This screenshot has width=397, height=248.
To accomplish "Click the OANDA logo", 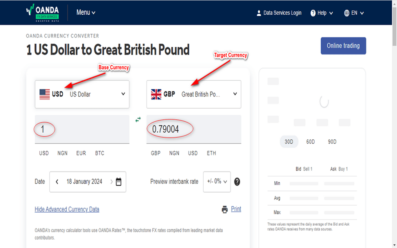I will 43,12.
